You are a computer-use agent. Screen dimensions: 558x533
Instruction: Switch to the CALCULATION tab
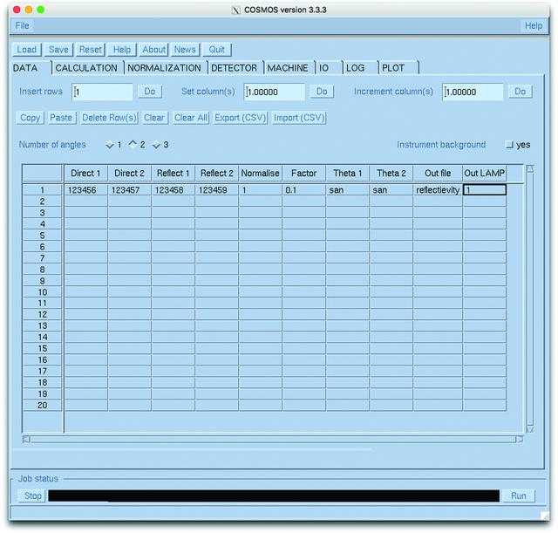87,68
